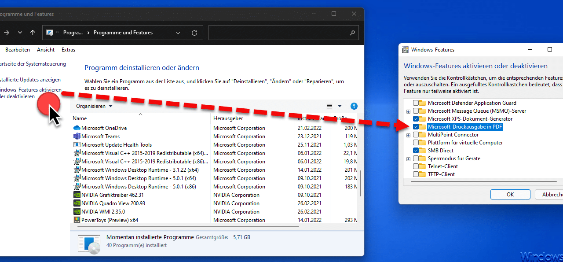This screenshot has height=262, width=563.
Task: Expand Microsoft Message Queue (MSMQ)-Server node
Action: [409, 111]
